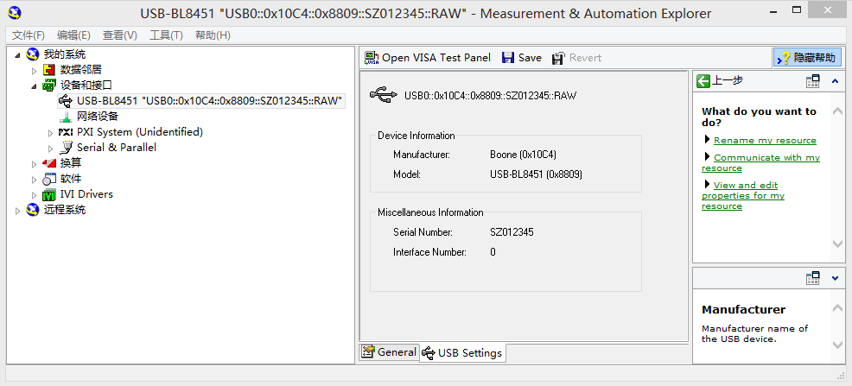Click the 远程系统 icon
This screenshot has width=852, height=386.
pyautogui.click(x=33, y=210)
